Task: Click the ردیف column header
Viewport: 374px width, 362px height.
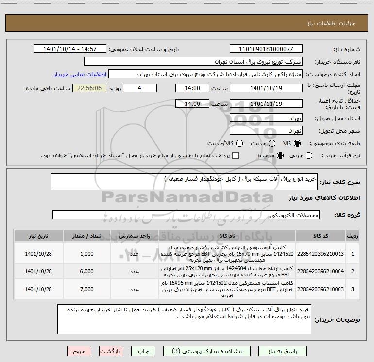Action: pyautogui.click(x=352, y=236)
